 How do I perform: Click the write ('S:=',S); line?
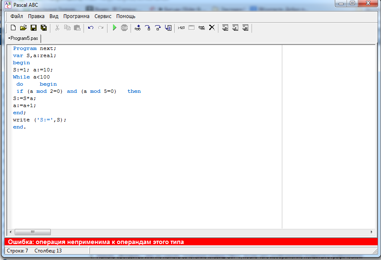(x=39, y=120)
